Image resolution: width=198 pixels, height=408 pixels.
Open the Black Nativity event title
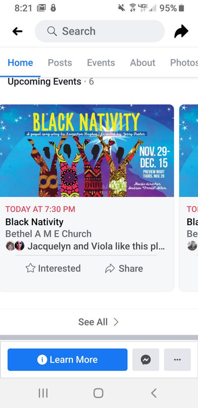pyautogui.click(x=34, y=222)
